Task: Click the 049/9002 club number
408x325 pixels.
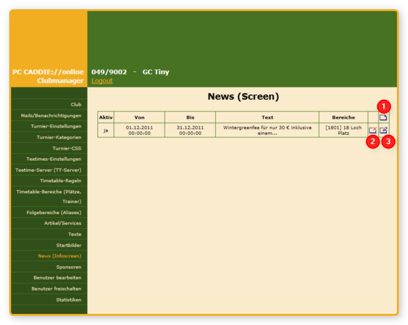Action: pyautogui.click(x=109, y=72)
